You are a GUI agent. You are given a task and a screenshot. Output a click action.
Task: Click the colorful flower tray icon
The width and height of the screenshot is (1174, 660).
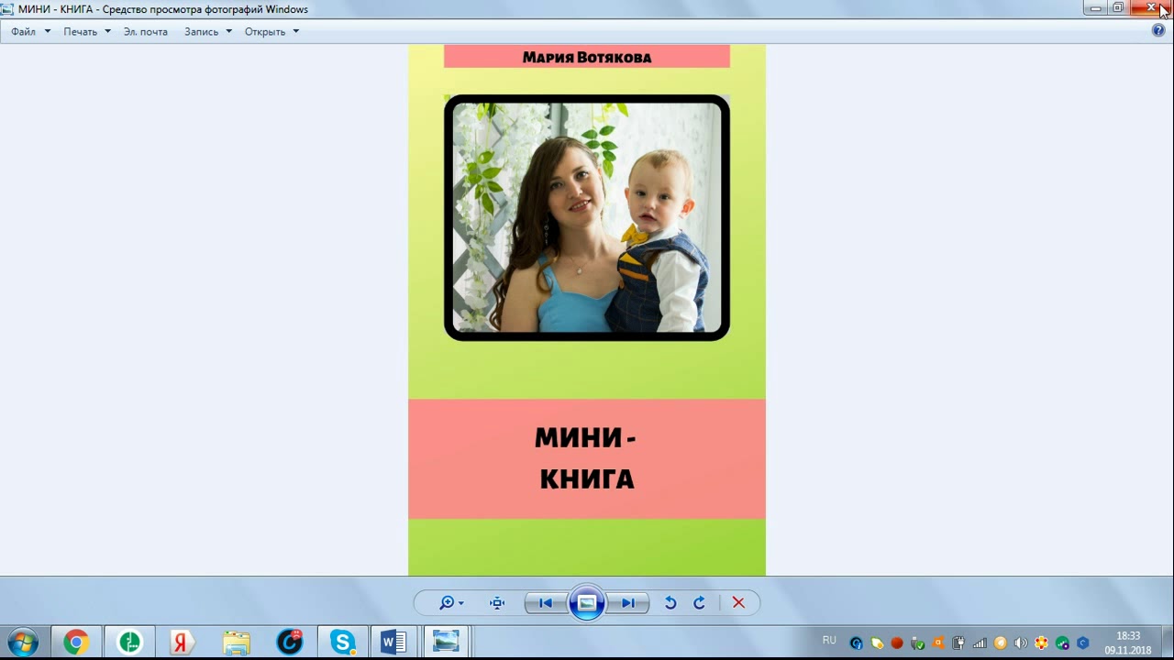pos(1041,643)
